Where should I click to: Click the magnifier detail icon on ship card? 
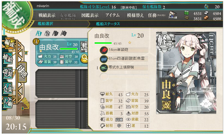tap(85, 59)
